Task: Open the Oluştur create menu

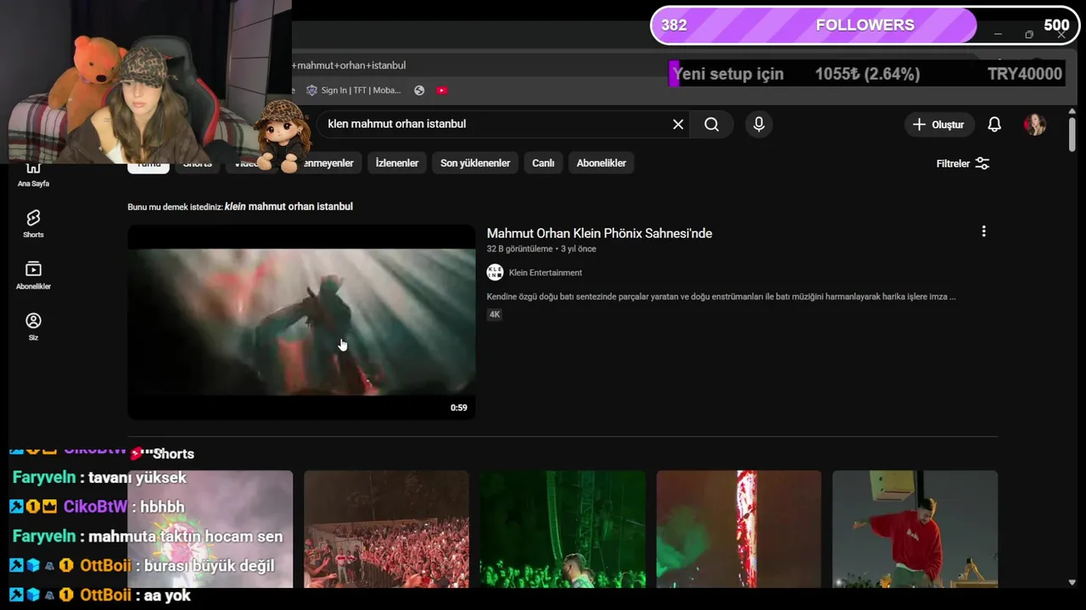Action: point(938,125)
